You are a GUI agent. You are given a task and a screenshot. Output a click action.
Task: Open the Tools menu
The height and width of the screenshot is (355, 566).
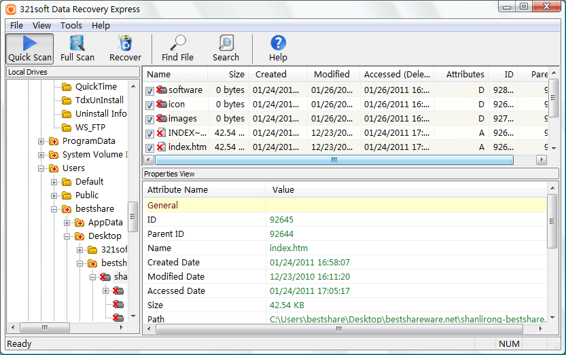[71, 25]
